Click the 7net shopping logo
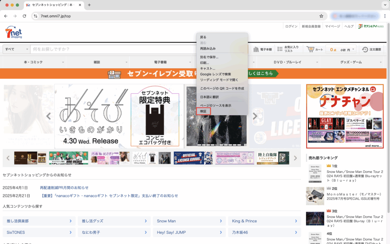This screenshot has width=390, height=244. 14,32
